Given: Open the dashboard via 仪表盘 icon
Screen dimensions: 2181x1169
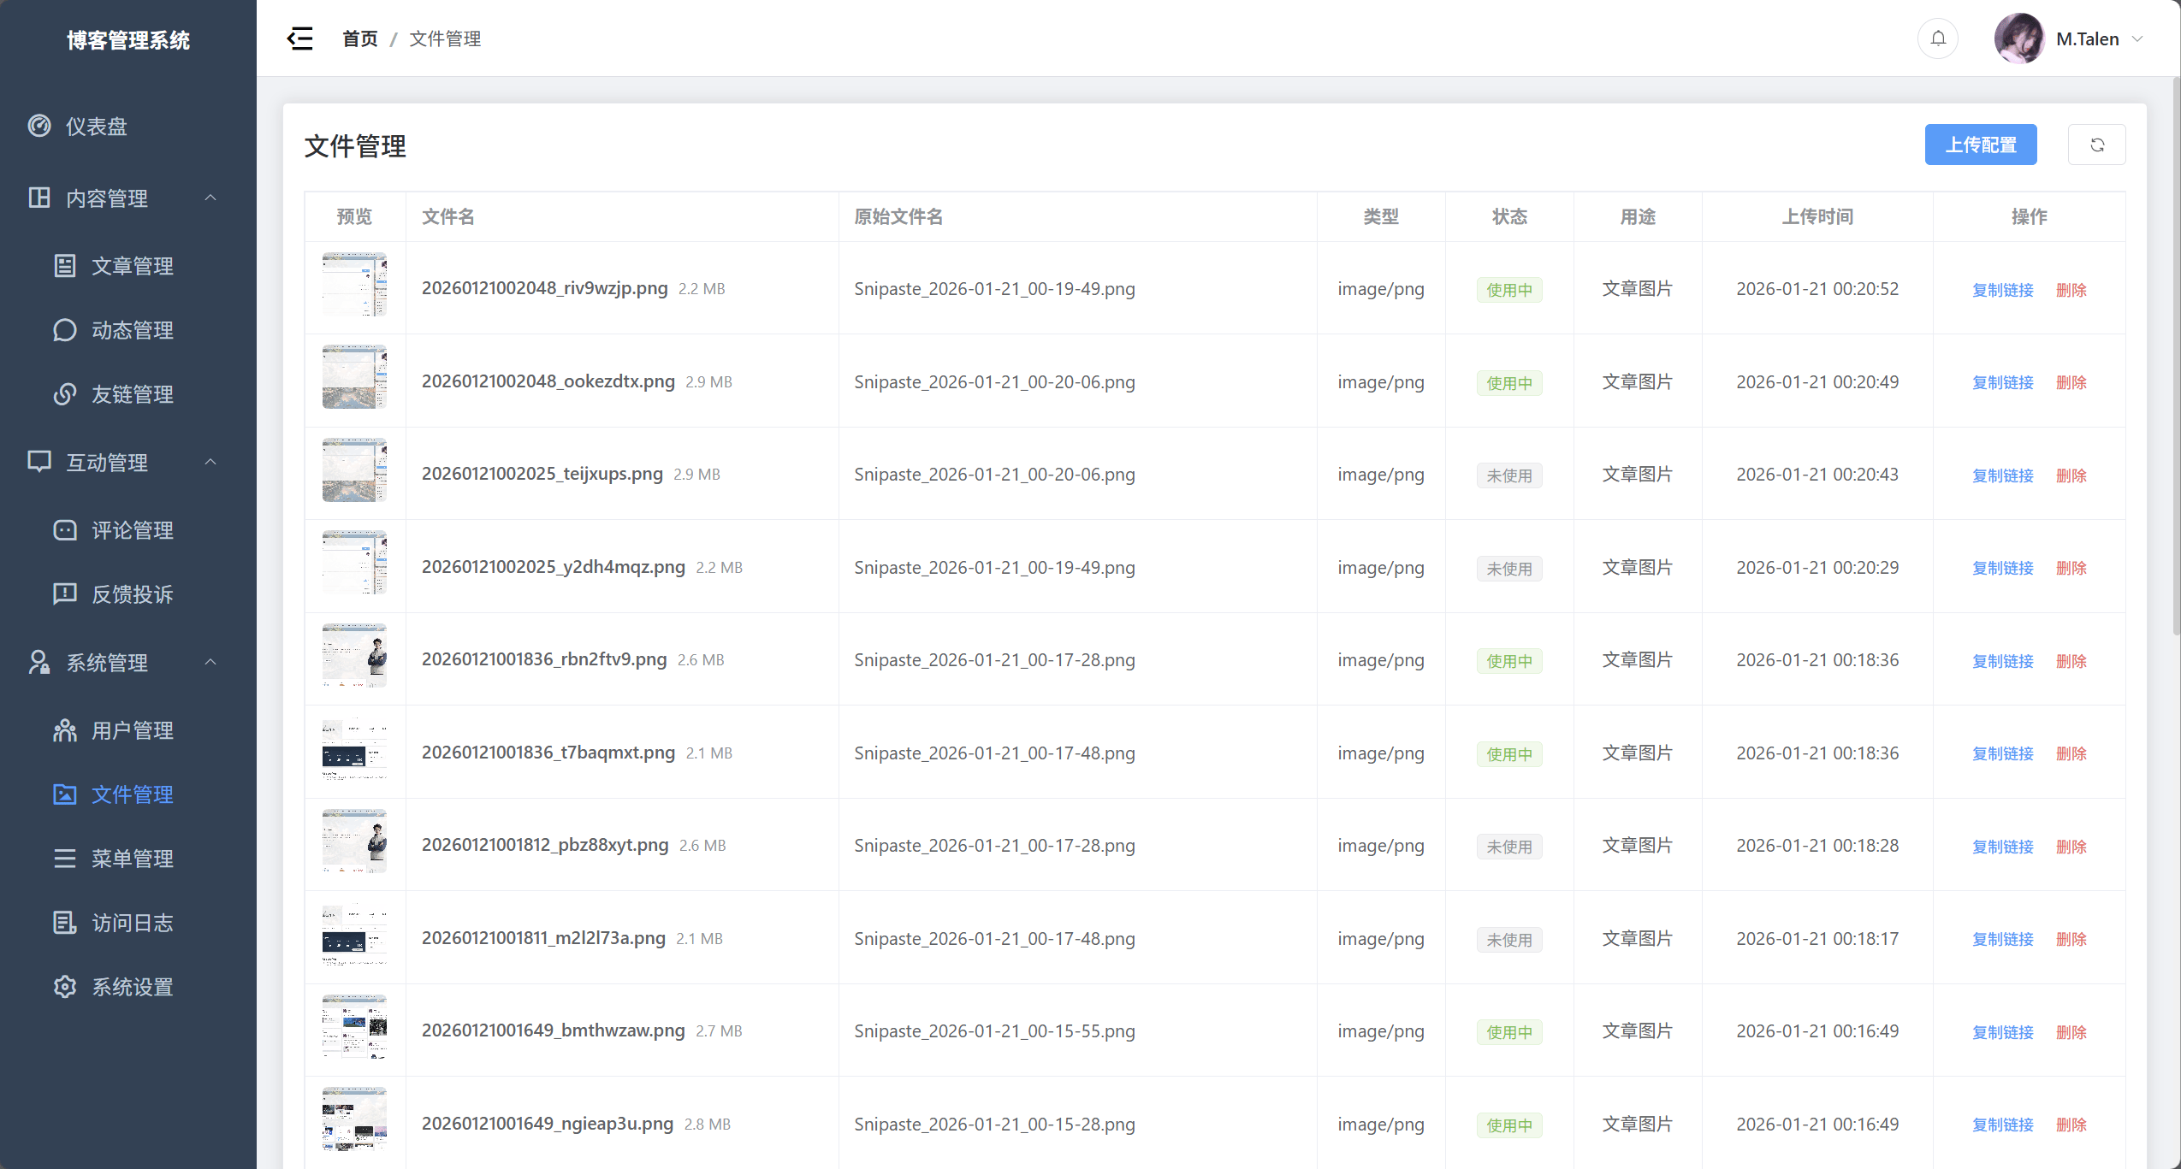Looking at the screenshot, I should 39,127.
